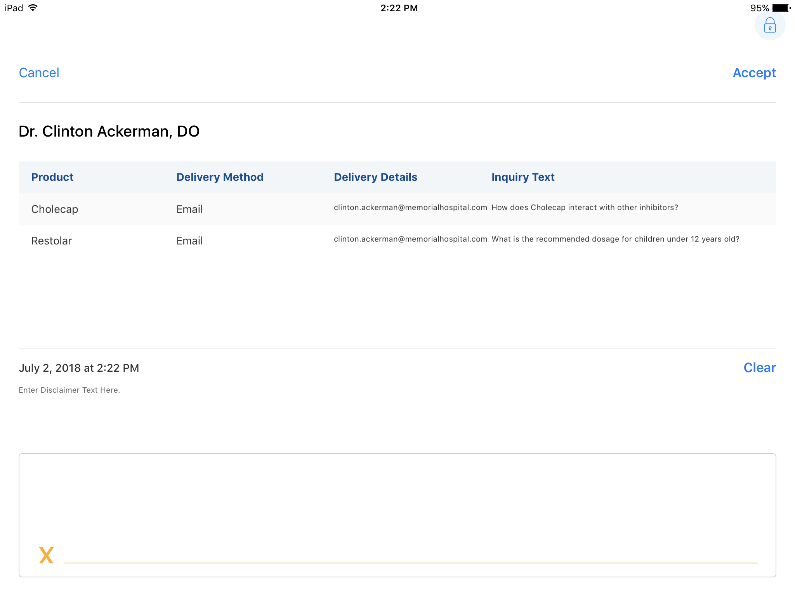795x596 pixels.
Task: Select the Restolar product row
Action: click(x=52, y=241)
